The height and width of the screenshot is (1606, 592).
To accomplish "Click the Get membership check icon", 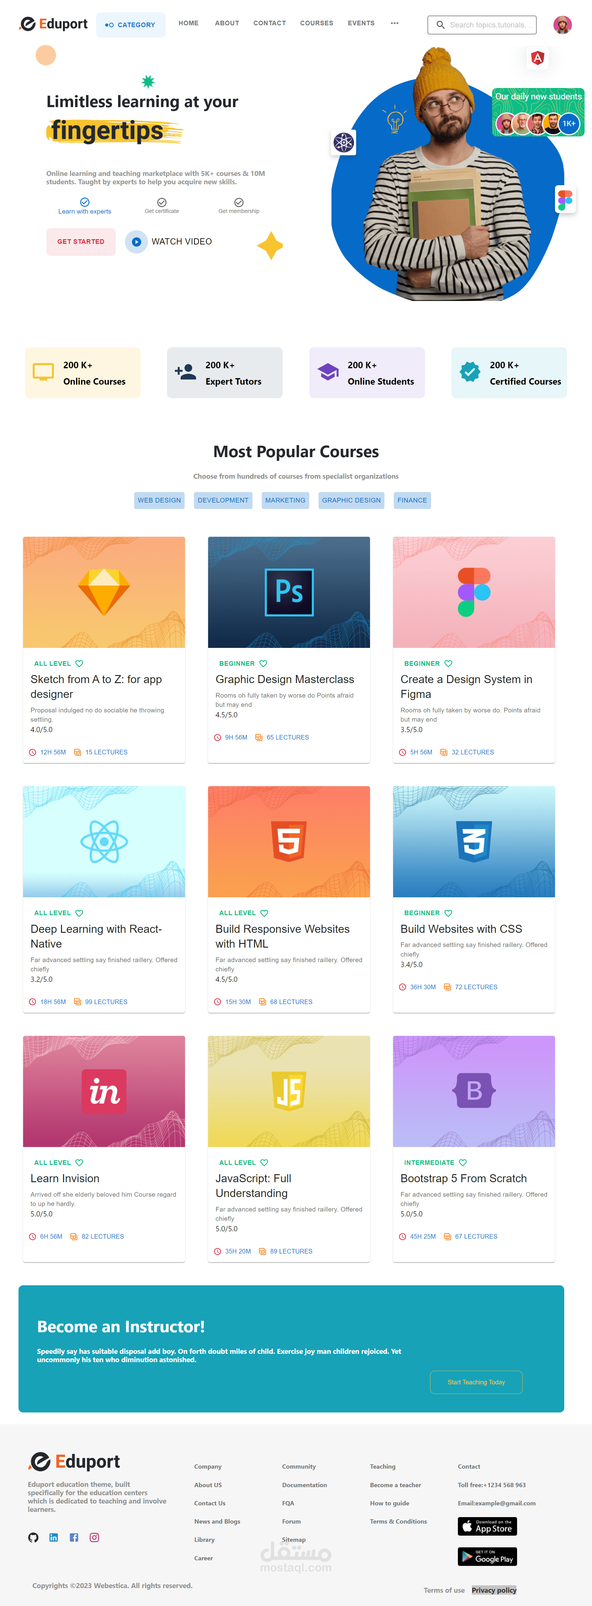I will pyautogui.click(x=239, y=202).
